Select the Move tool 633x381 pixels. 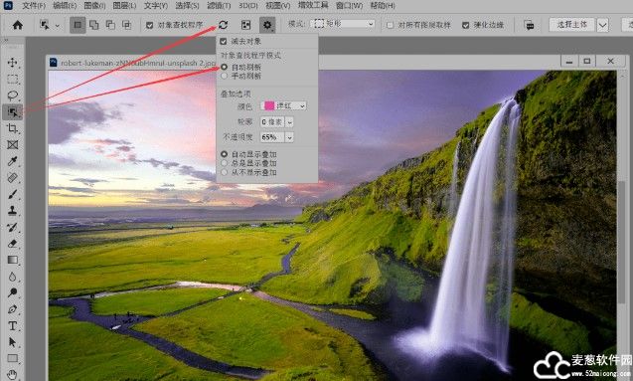pyautogui.click(x=13, y=63)
